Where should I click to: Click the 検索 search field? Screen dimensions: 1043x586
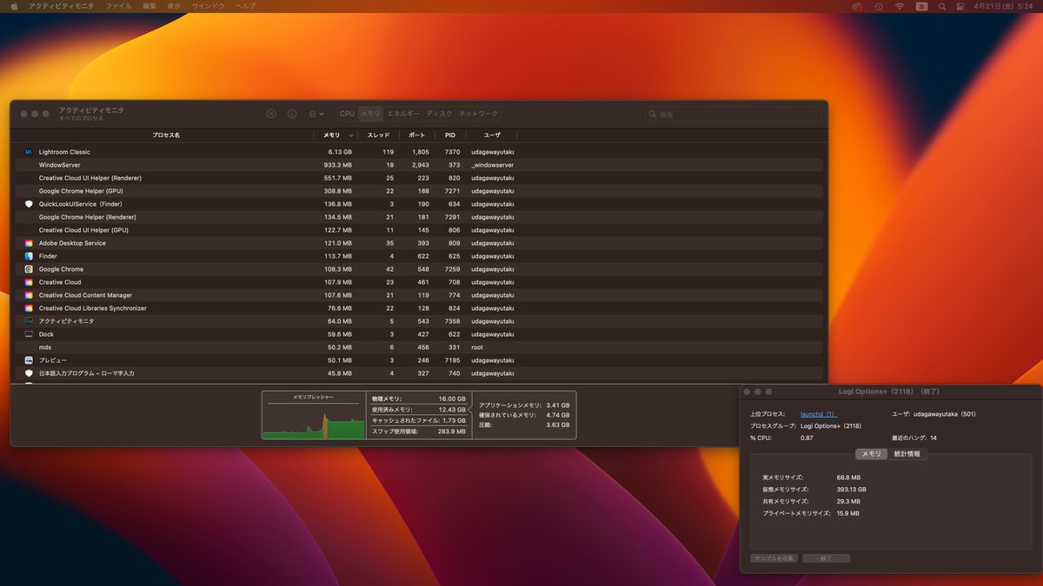(734, 115)
